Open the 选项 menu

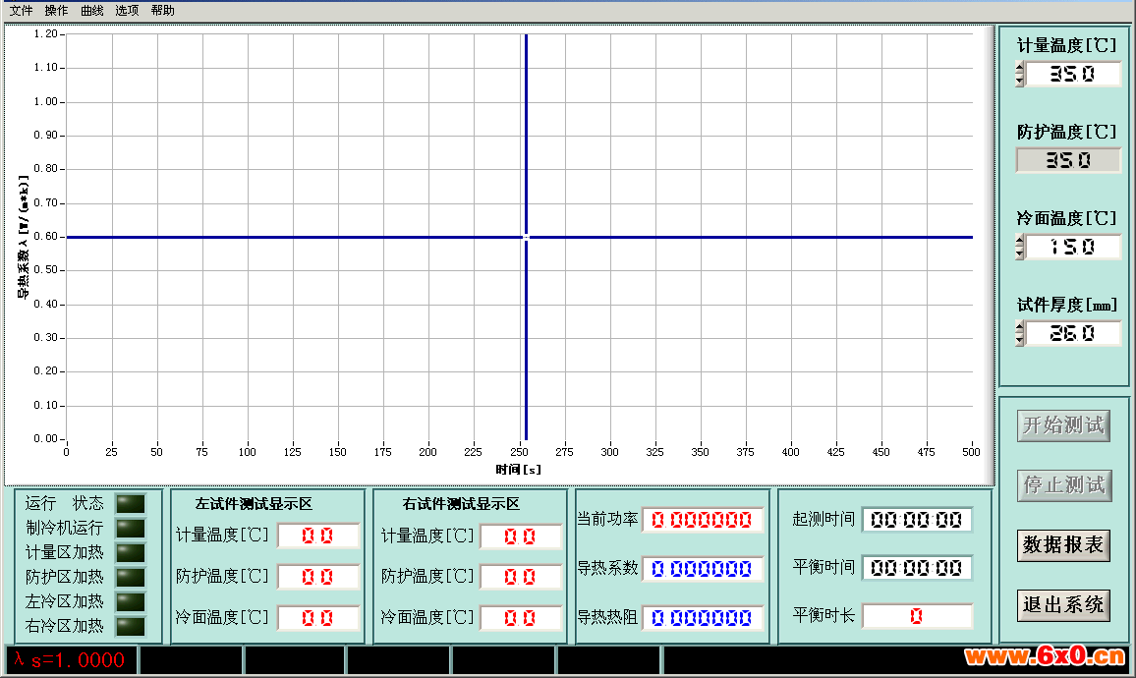click(x=127, y=10)
